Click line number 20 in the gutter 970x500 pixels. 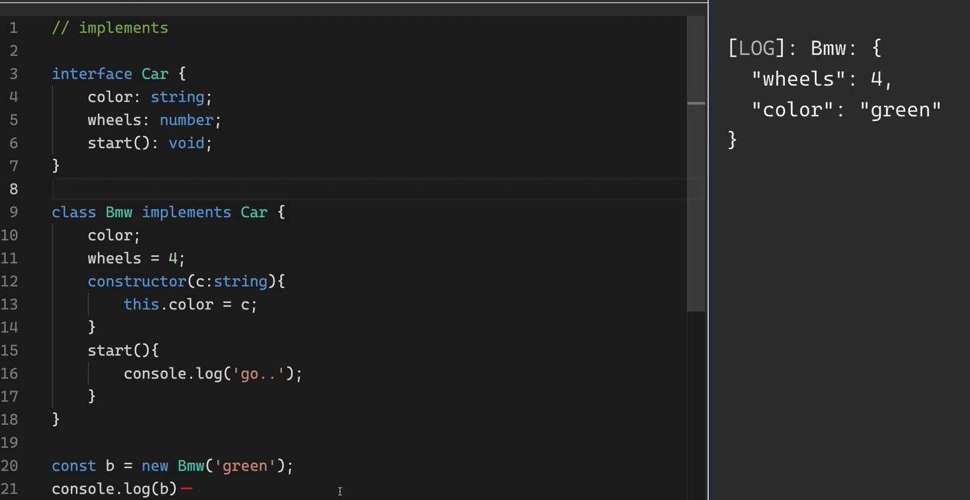[10, 466]
